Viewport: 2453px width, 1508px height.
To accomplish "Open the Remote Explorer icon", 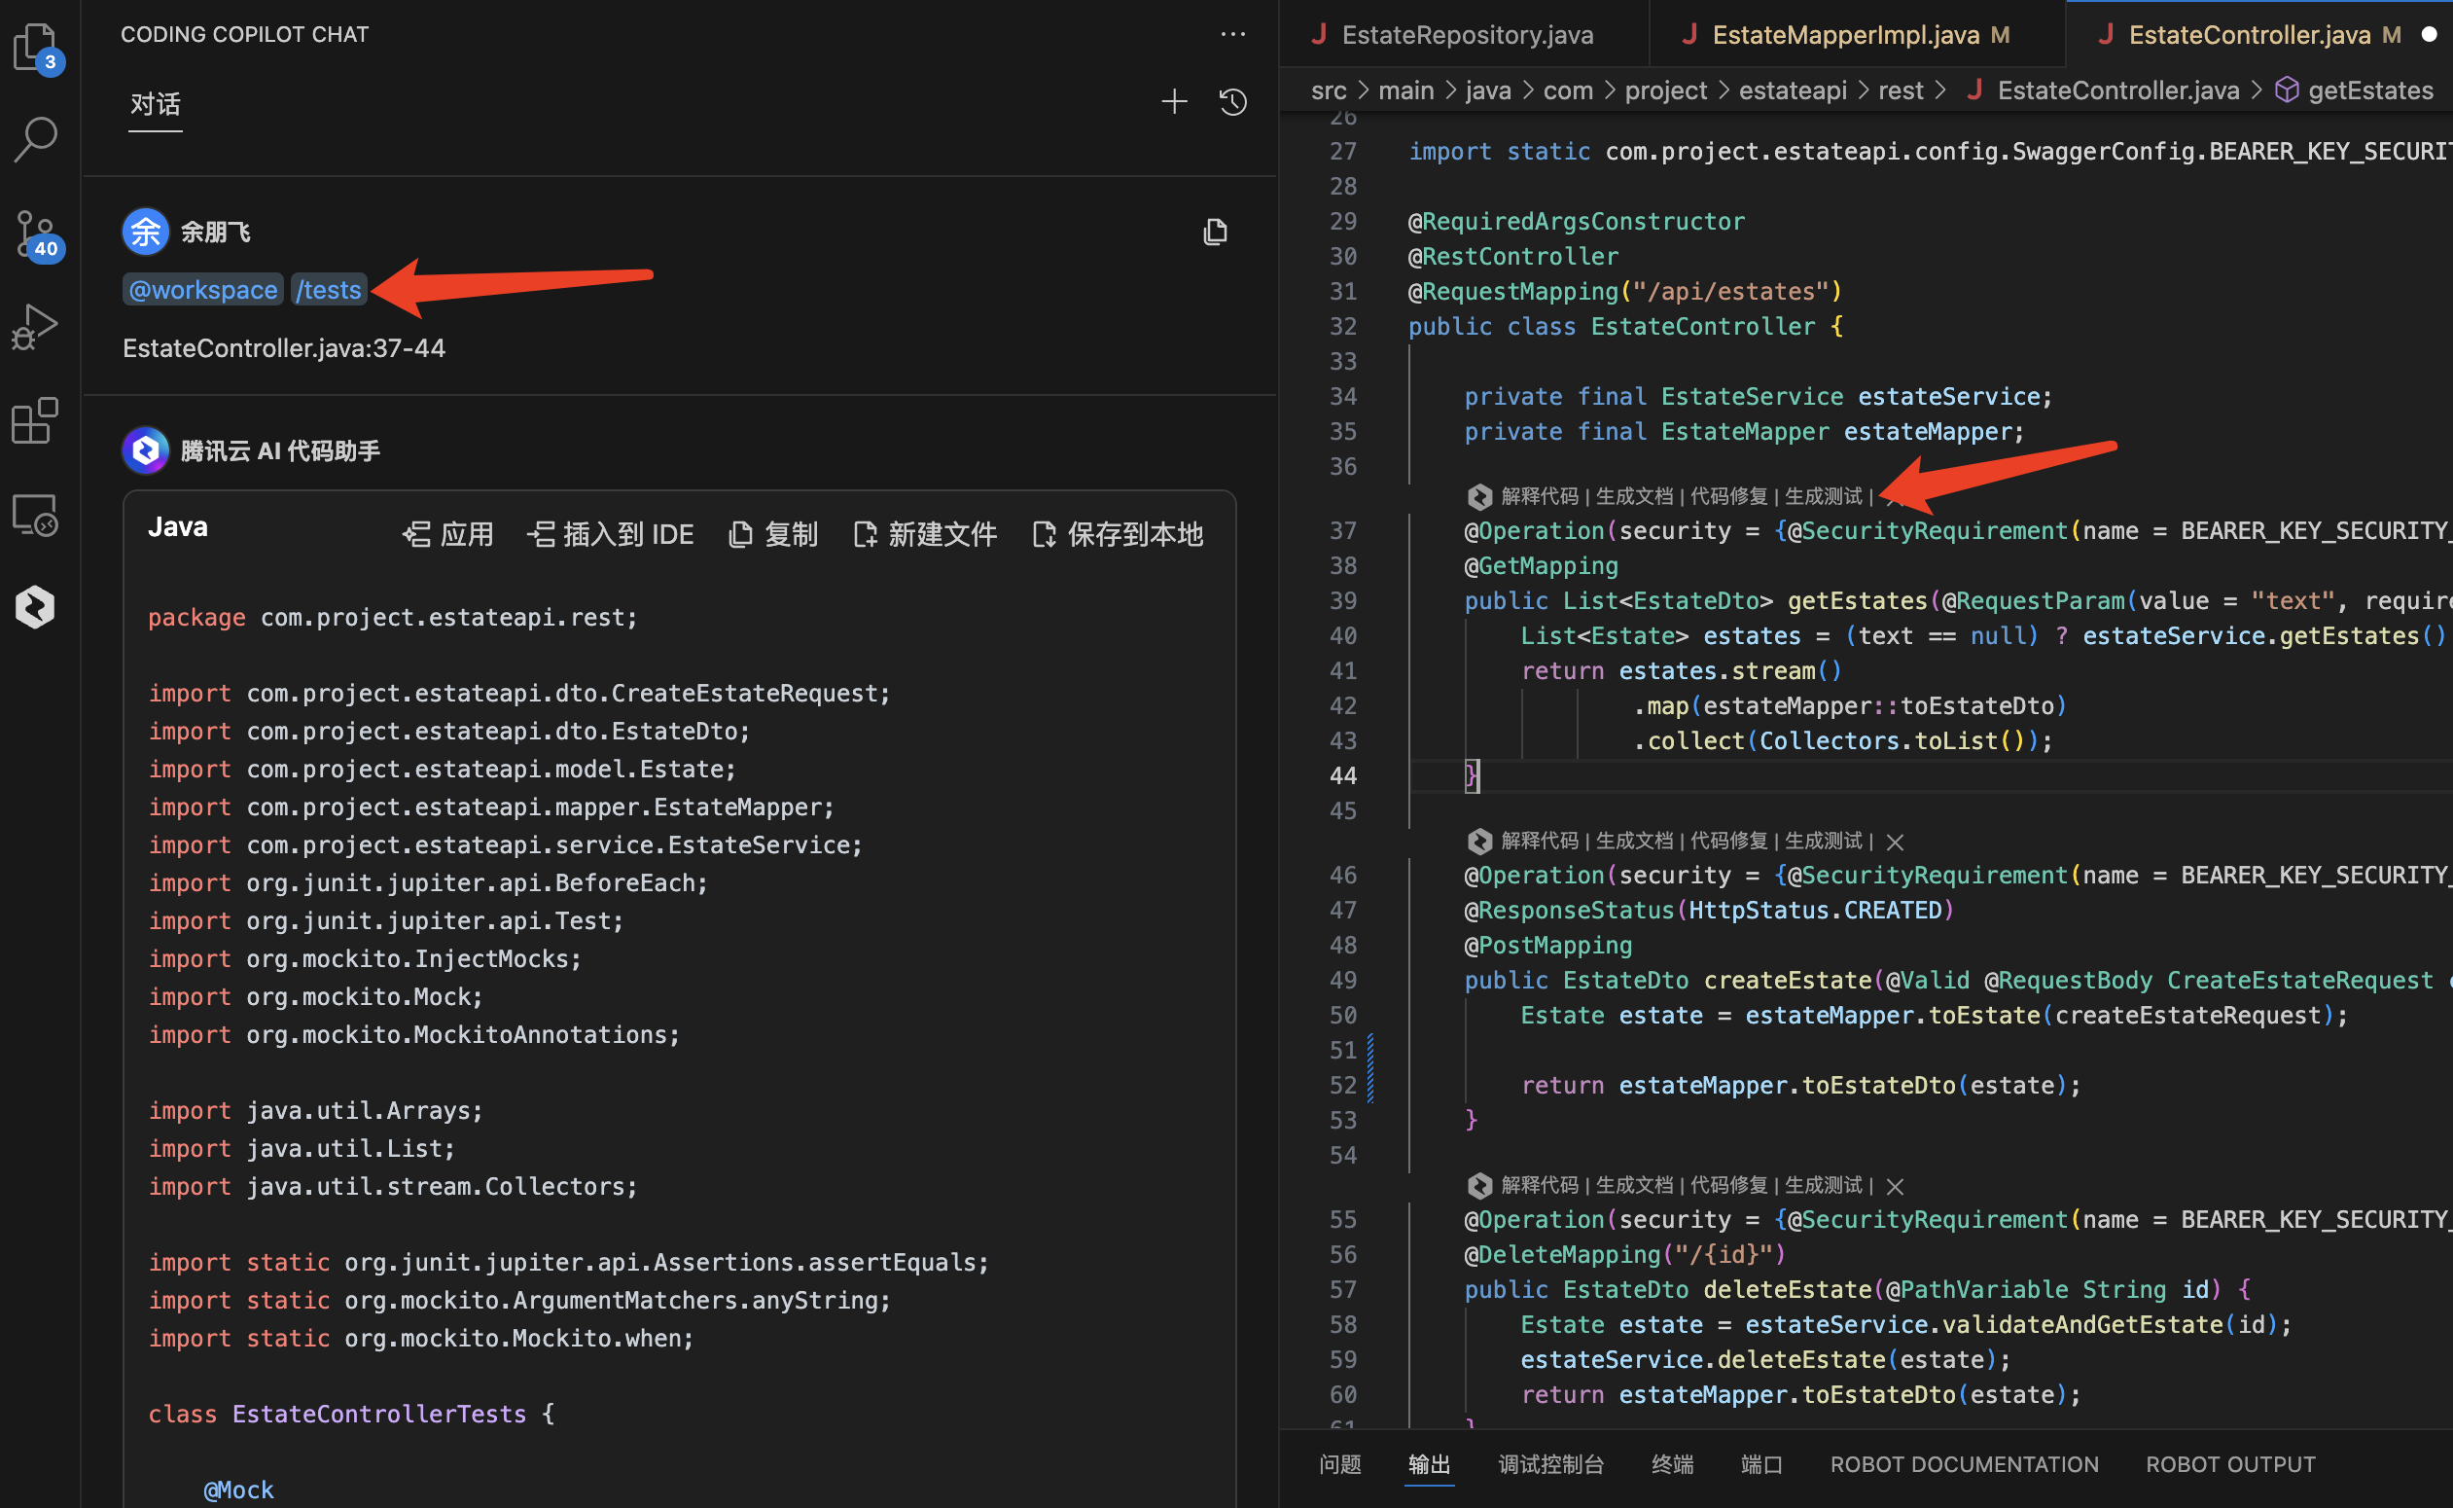I will click(x=36, y=515).
